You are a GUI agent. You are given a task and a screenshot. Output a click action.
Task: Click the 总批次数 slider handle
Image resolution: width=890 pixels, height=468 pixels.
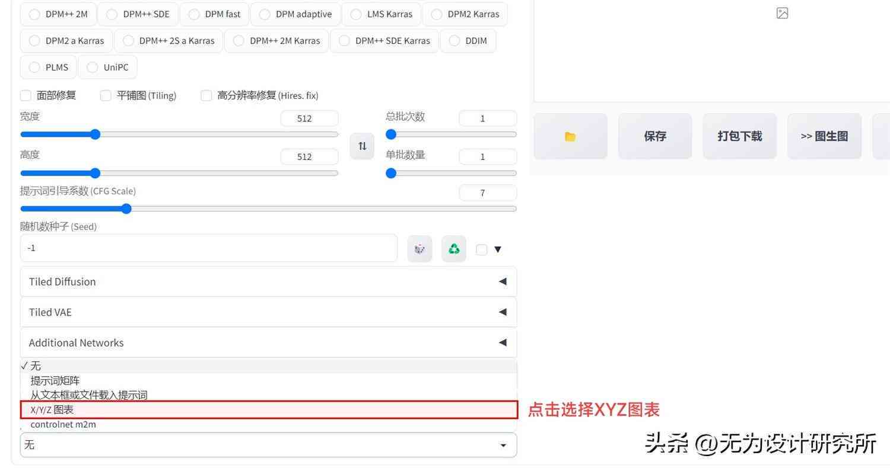click(x=391, y=134)
